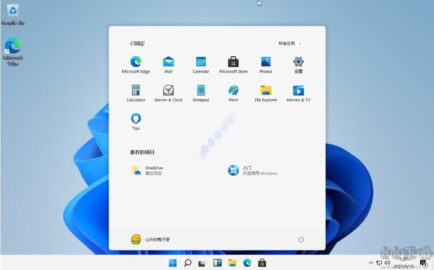Launch Movies & TV
This screenshot has height=270, width=434.
click(x=298, y=93)
